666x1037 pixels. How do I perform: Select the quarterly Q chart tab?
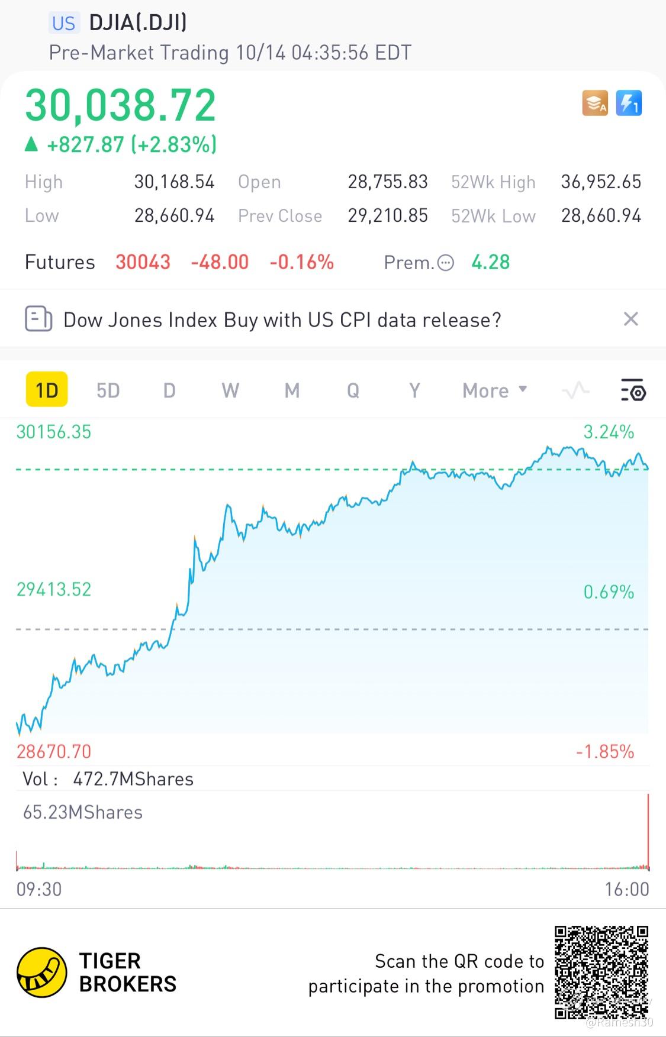click(x=353, y=390)
